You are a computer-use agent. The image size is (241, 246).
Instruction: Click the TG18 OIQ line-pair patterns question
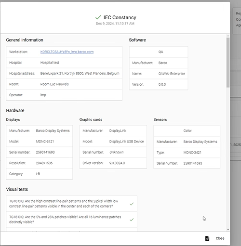[64, 204]
